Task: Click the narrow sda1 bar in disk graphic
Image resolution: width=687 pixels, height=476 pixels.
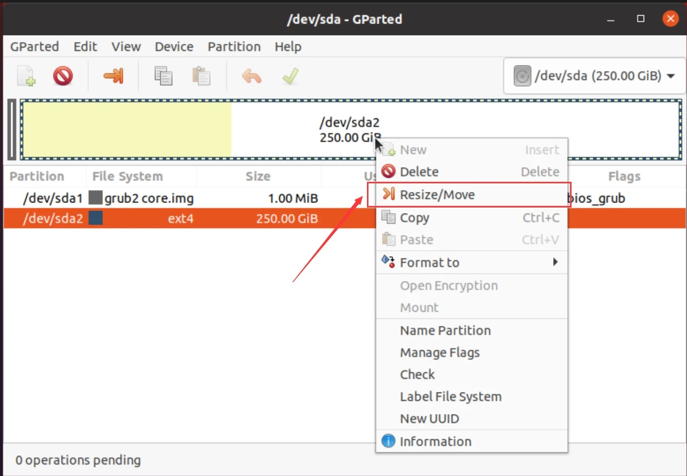Action: point(12,129)
